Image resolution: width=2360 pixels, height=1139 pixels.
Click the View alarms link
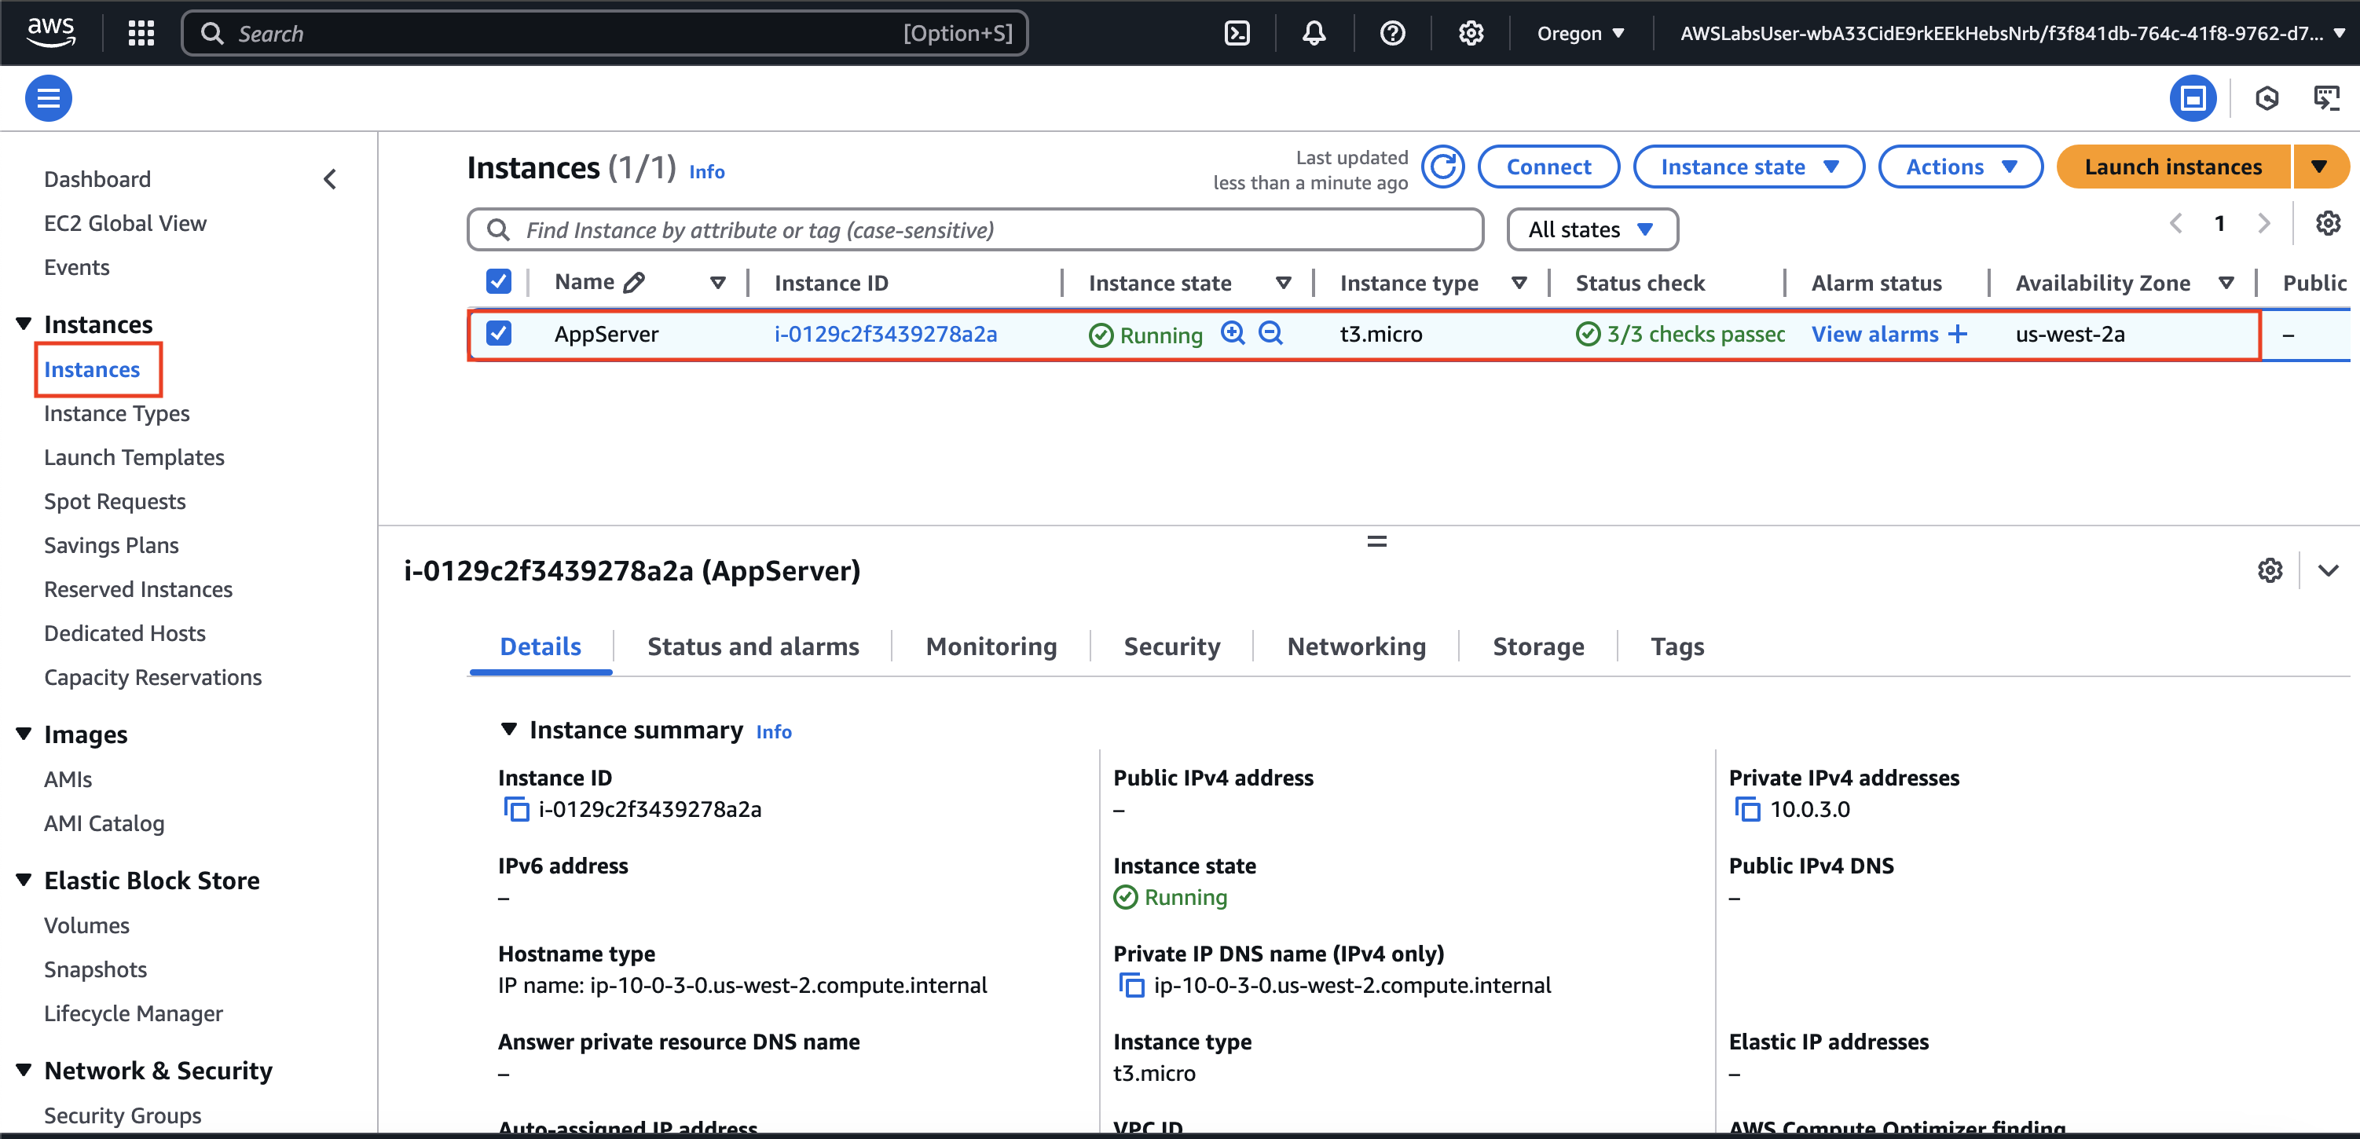pyautogui.click(x=1874, y=335)
